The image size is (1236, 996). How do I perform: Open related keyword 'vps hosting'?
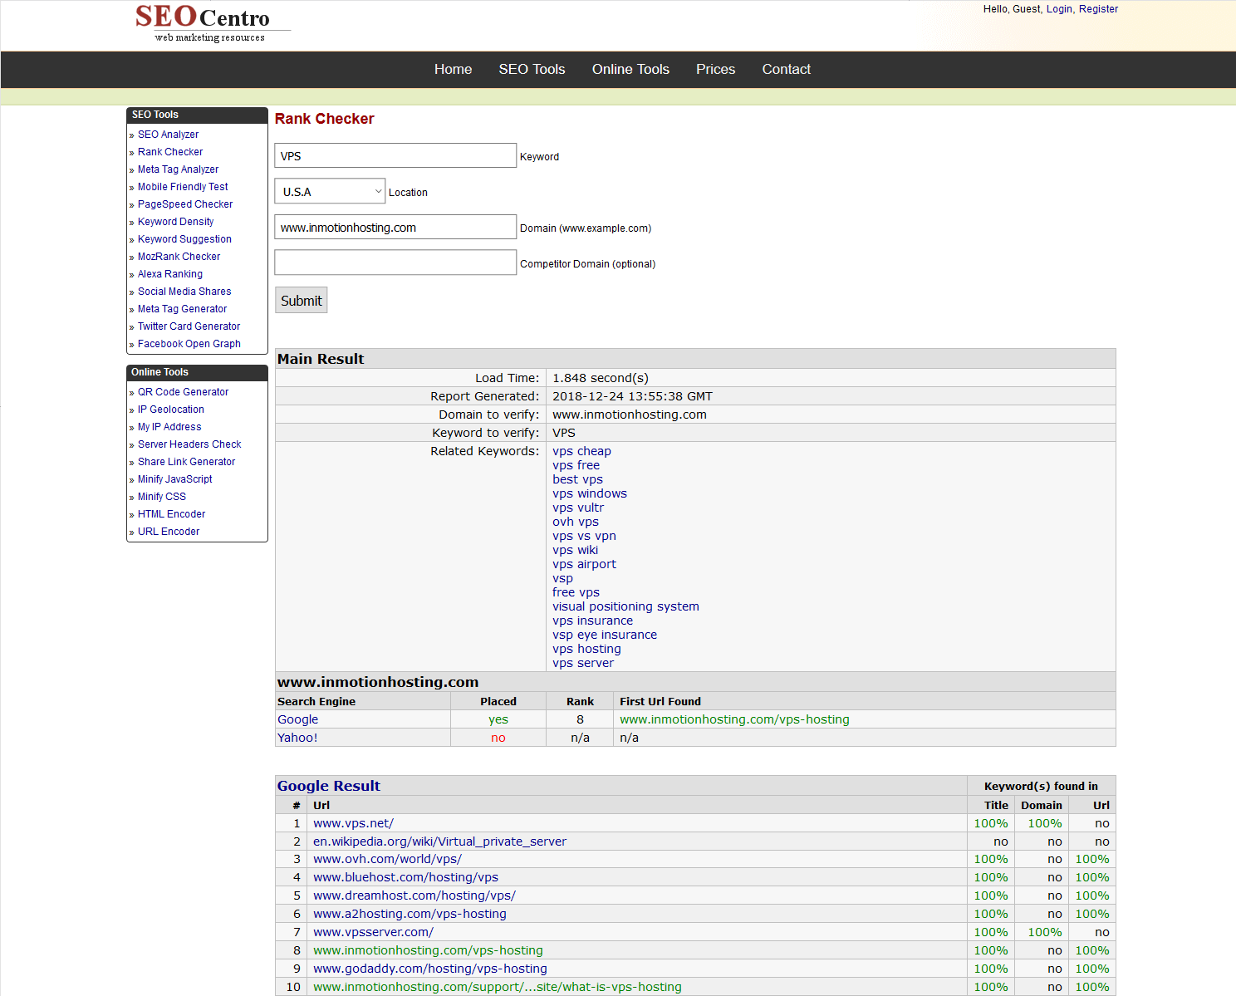coord(586,649)
